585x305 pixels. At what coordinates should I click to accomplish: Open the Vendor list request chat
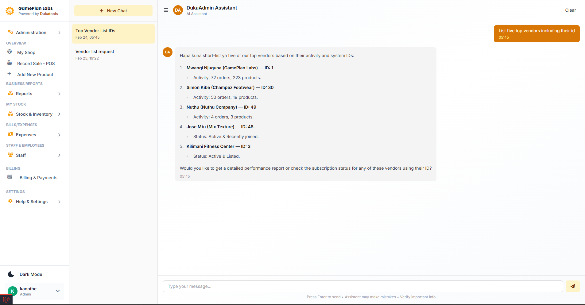coord(113,55)
